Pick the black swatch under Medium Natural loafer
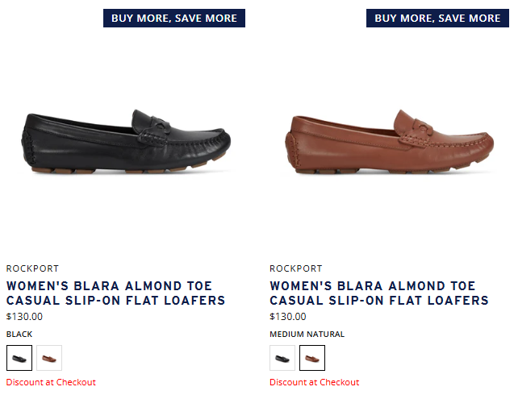514x395 pixels. tap(282, 357)
